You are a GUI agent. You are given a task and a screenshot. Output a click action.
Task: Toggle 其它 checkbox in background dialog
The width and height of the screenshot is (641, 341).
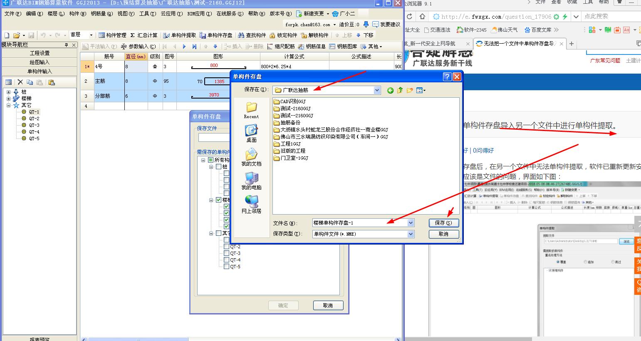coord(219,233)
